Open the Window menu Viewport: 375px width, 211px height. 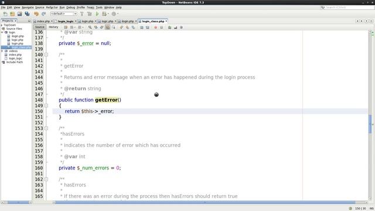click(109, 8)
